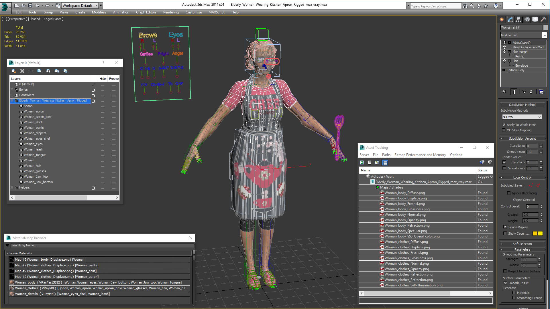Screen dimensions: 550x309
Task: Open Bitmap Performance and Memory menu
Action: click(x=420, y=155)
